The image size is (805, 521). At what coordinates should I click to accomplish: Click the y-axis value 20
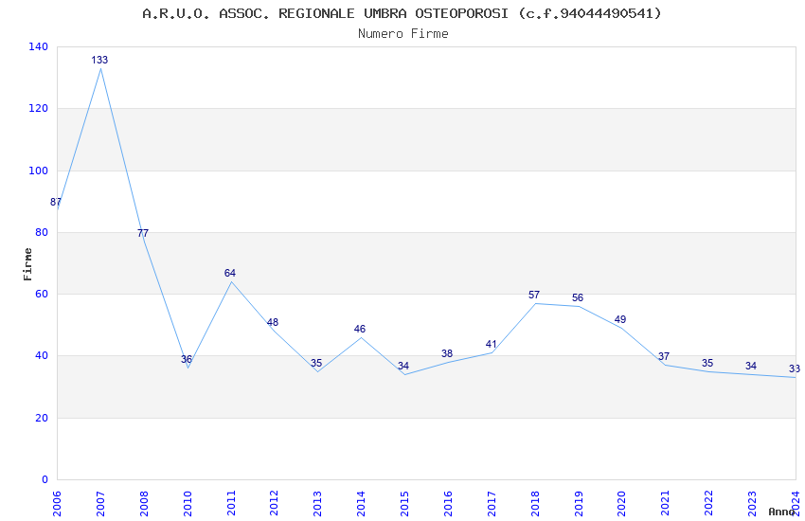(x=42, y=418)
